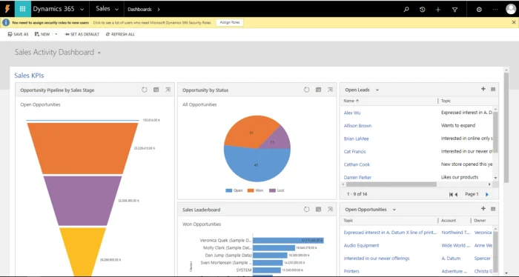This screenshot has height=277, width=519.
Task: Go to previous page of Open Leads
Action: click(x=456, y=194)
